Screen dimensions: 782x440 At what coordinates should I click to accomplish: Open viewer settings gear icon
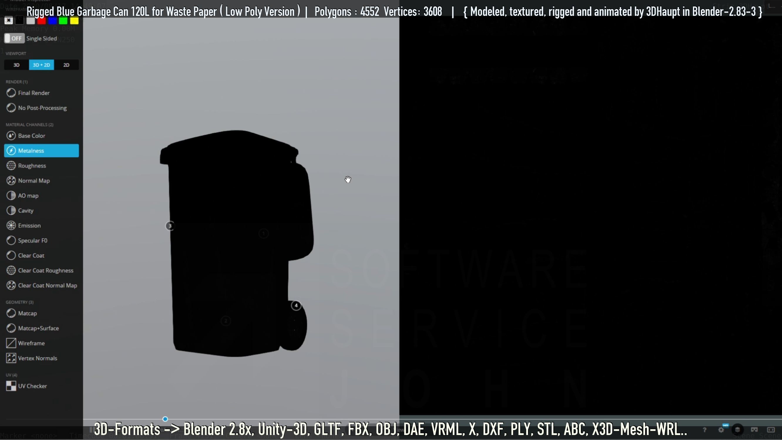click(x=721, y=430)
